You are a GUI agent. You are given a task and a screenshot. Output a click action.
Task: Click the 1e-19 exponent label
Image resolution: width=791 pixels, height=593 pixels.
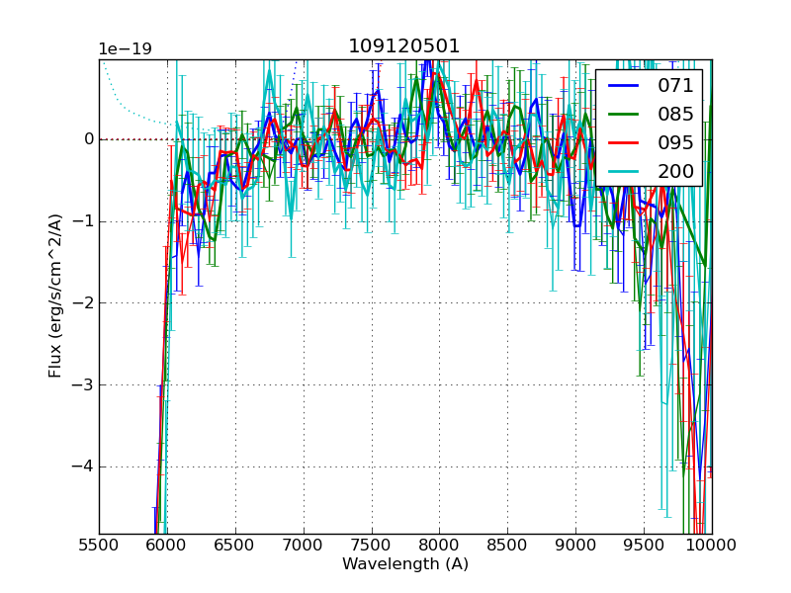[x=125, y=49]
